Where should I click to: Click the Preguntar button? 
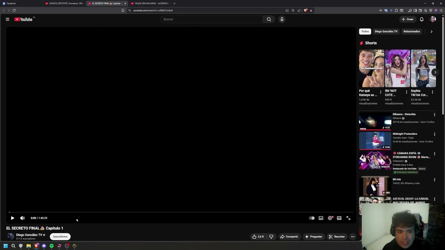pyautogui.click(x=314, y=237)
